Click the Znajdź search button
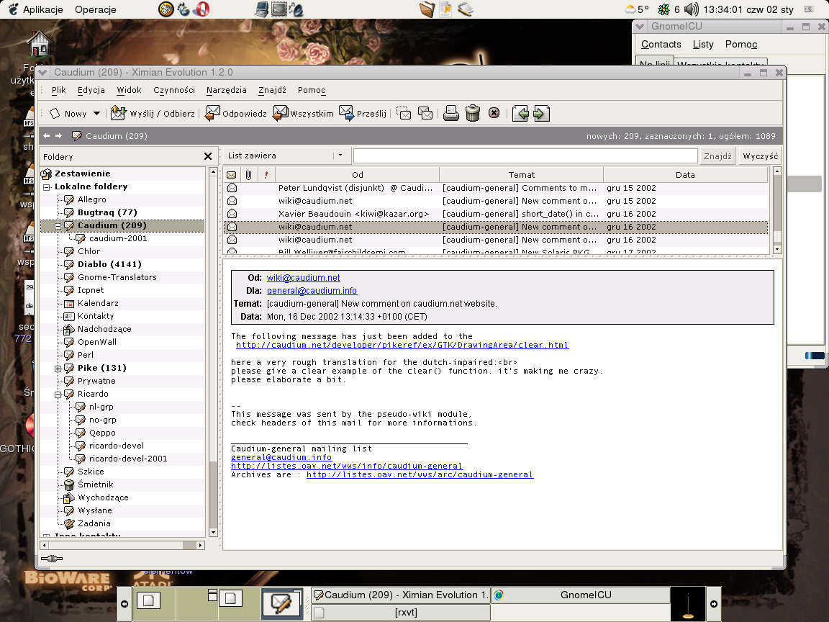 pos(717,156)
